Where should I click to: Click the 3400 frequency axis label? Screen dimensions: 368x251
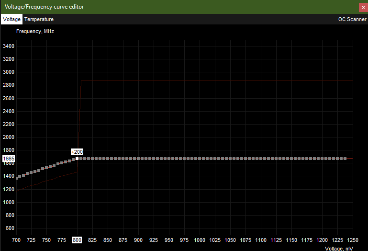9,46
